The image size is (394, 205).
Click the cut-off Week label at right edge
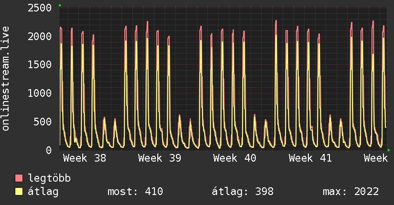[376, 158]
